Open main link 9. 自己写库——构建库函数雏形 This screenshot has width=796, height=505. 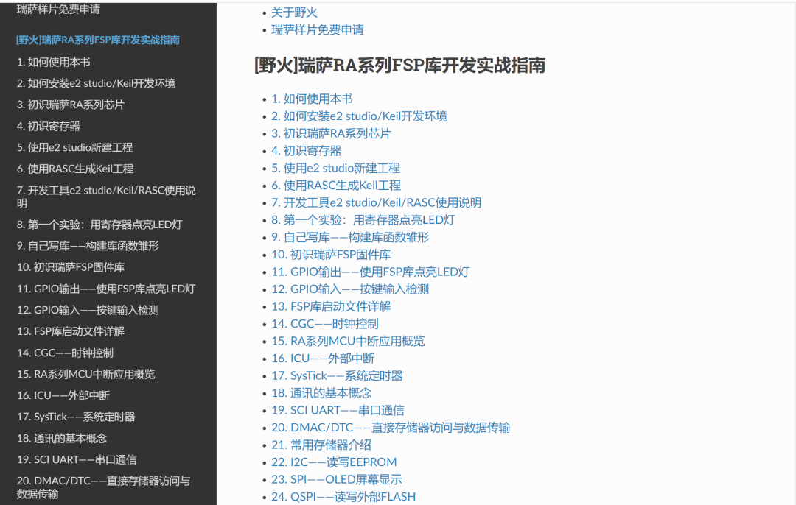tap(350, 237)
